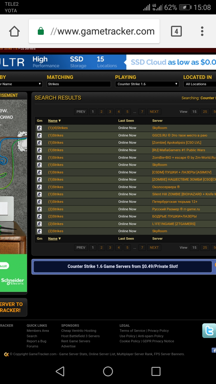Open Members Area in Quick Links
This screenshot has height=384, width=216.
[38, 331]
